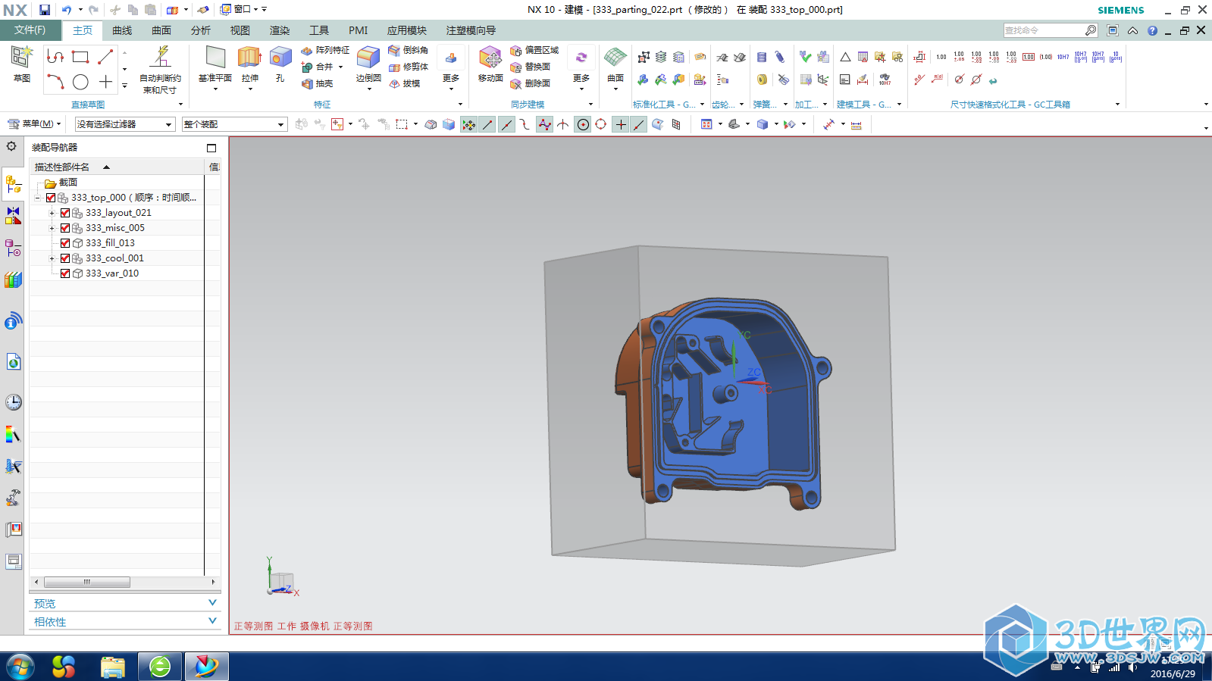Select the Draft (拔模) tool
Viewport: 1212px width, 681px height.
point(404,83)
